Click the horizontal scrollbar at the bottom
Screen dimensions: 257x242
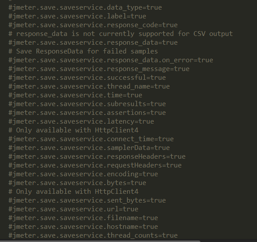[x=100, y=241]
